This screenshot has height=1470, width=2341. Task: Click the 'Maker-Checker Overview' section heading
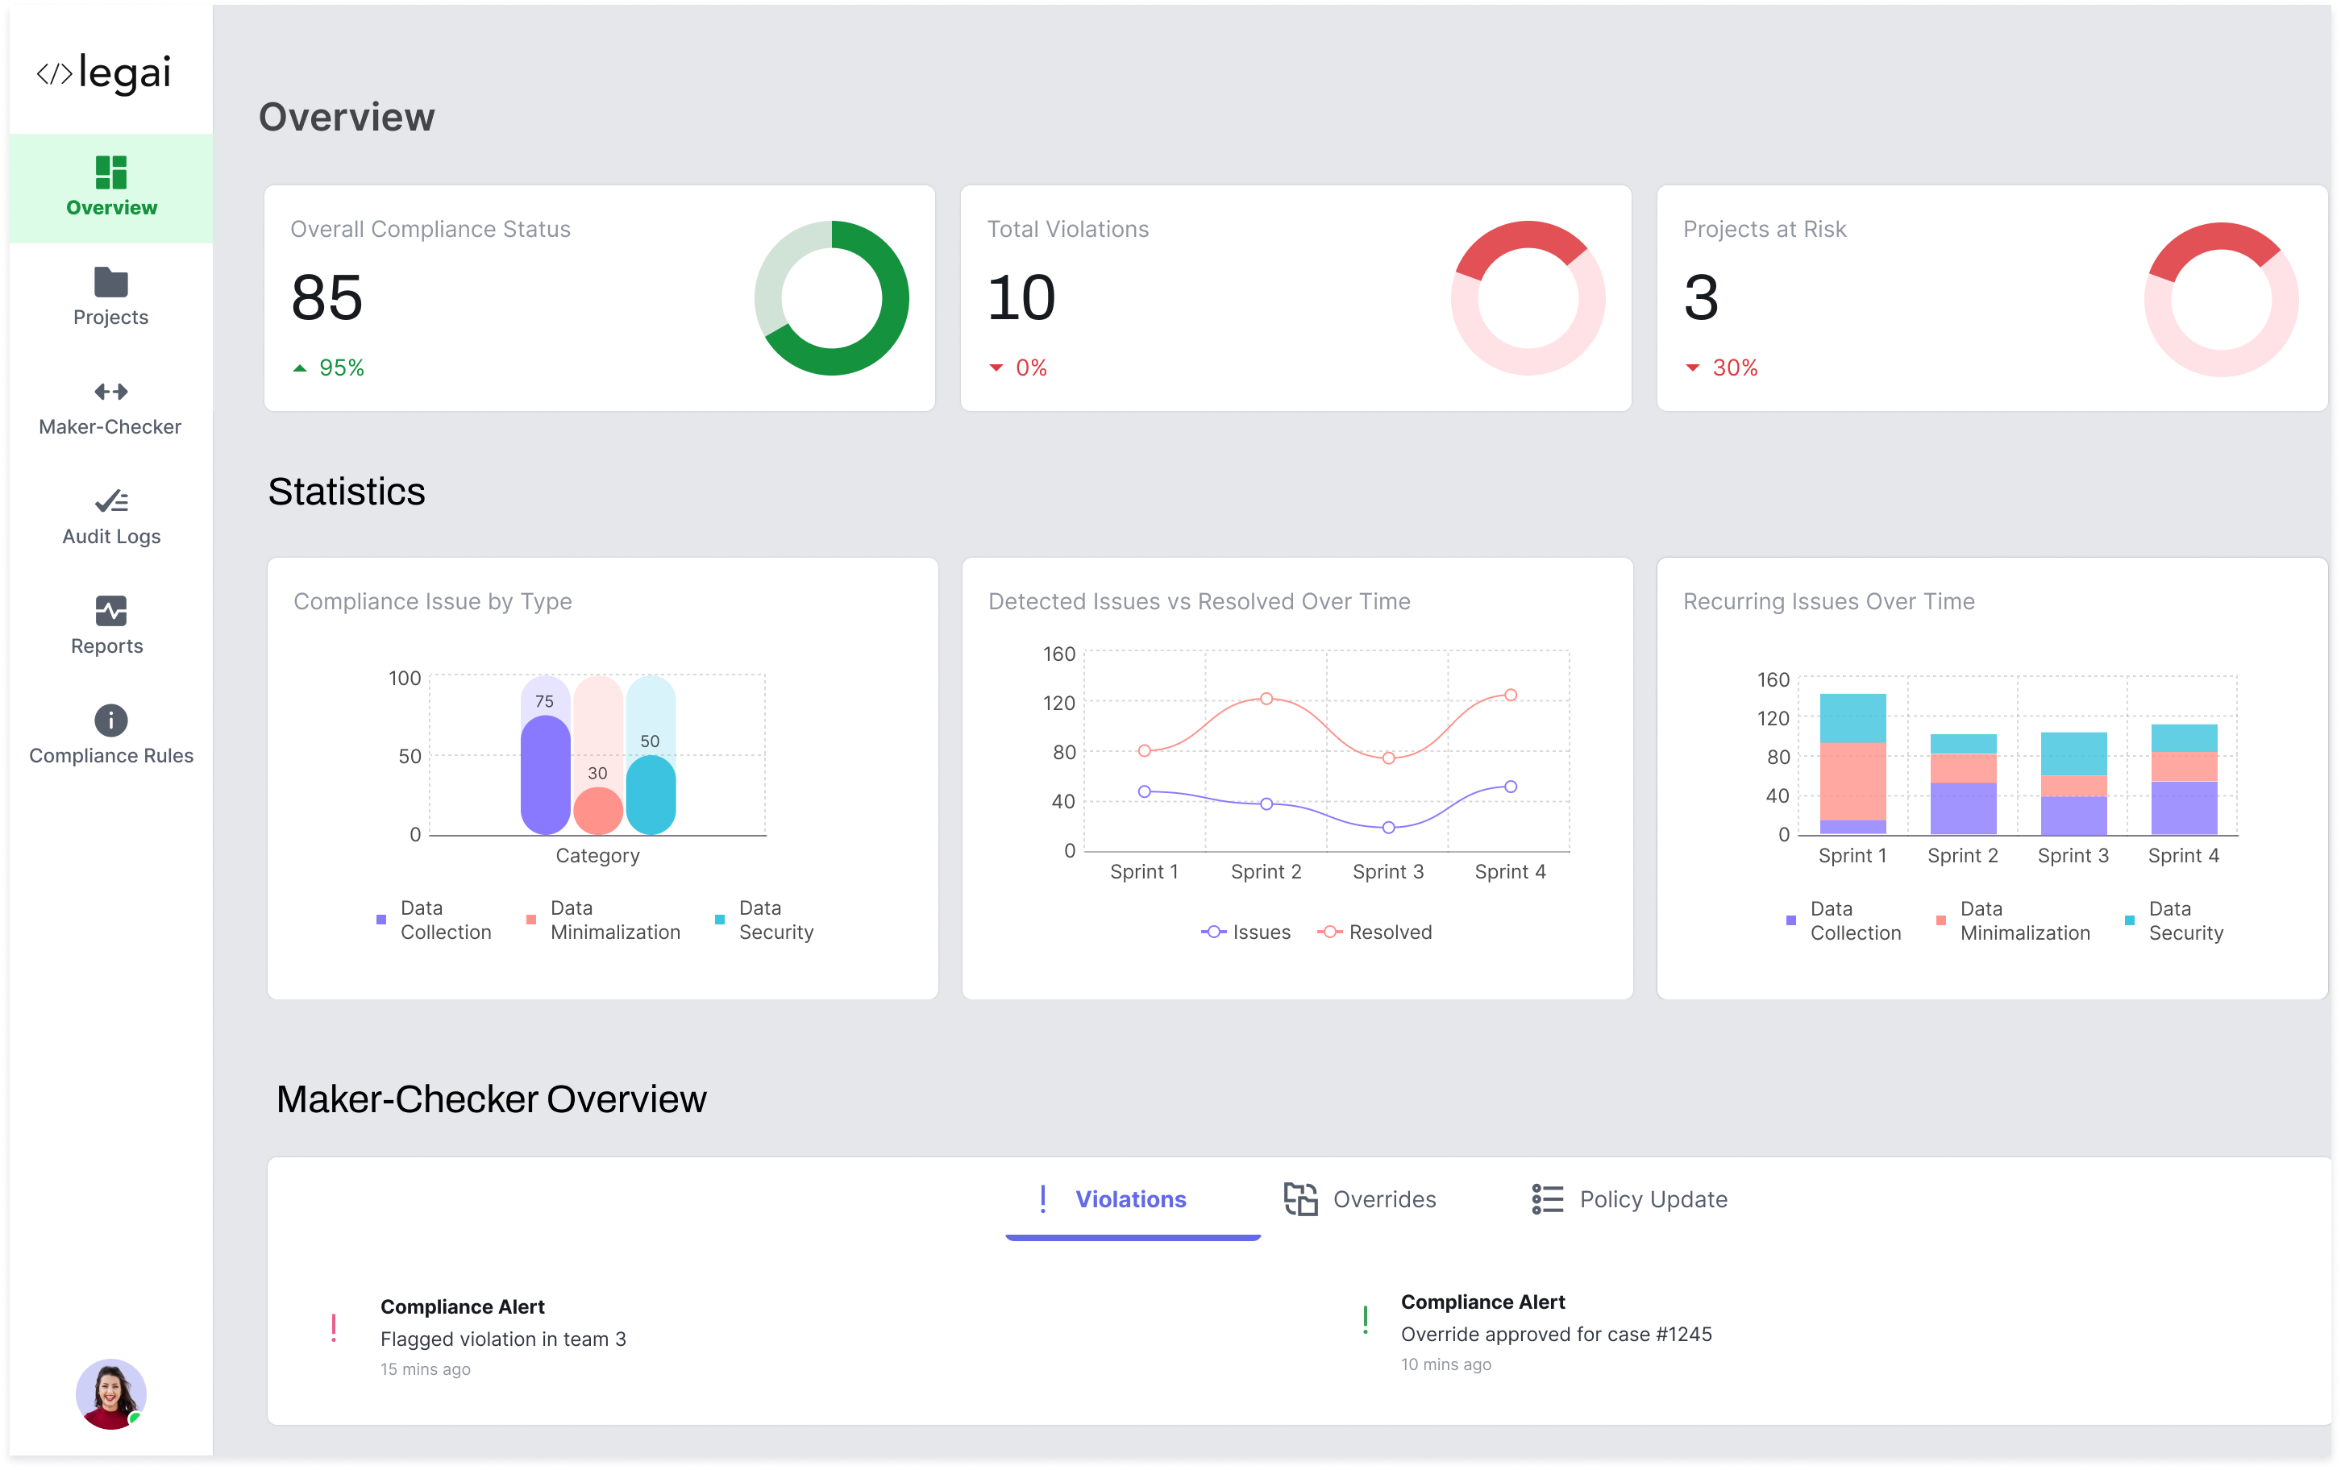tap(492, 1099)
